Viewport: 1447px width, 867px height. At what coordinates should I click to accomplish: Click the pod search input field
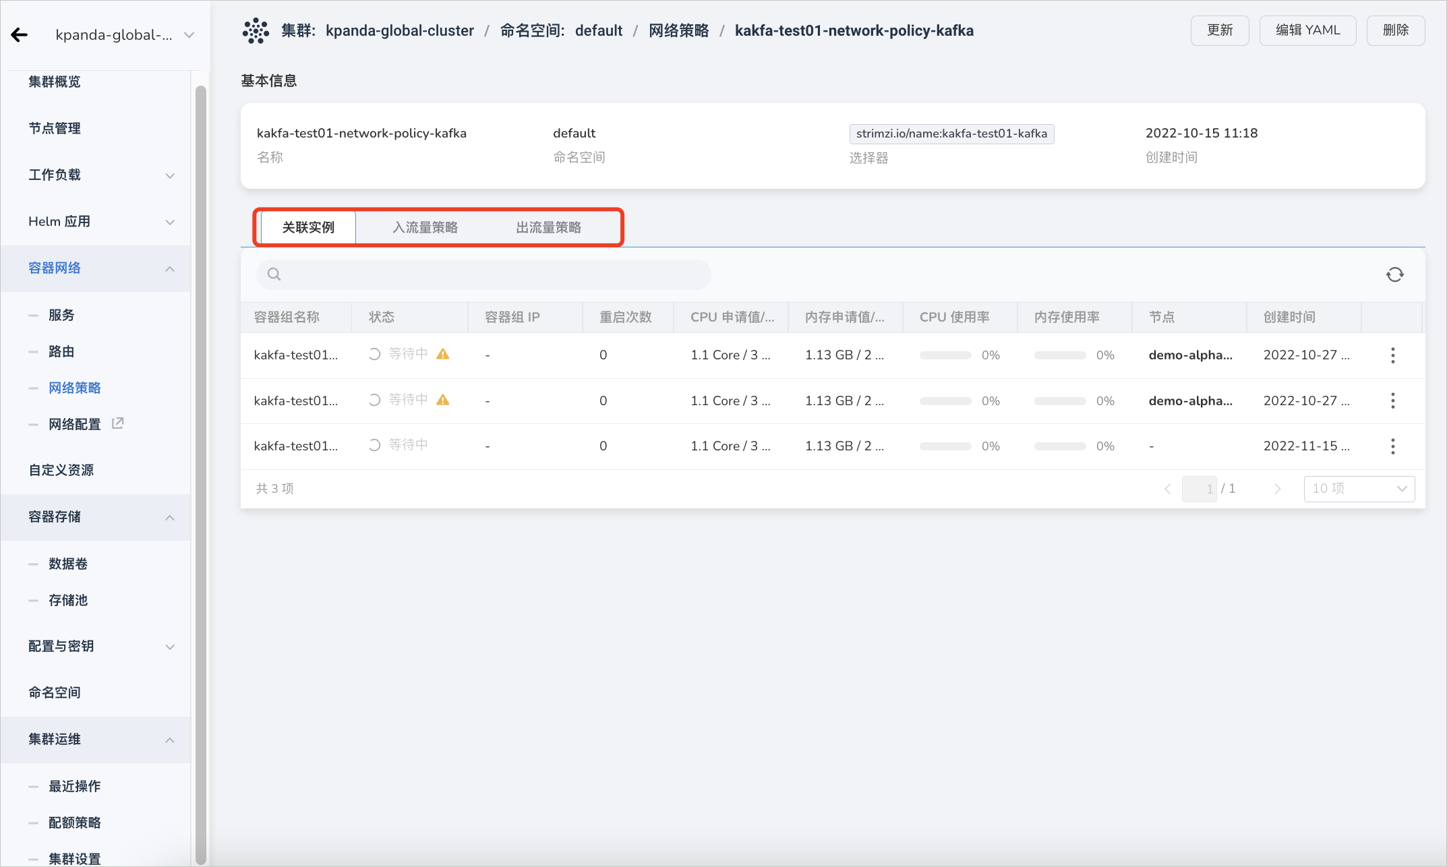[x=483, y=274]
